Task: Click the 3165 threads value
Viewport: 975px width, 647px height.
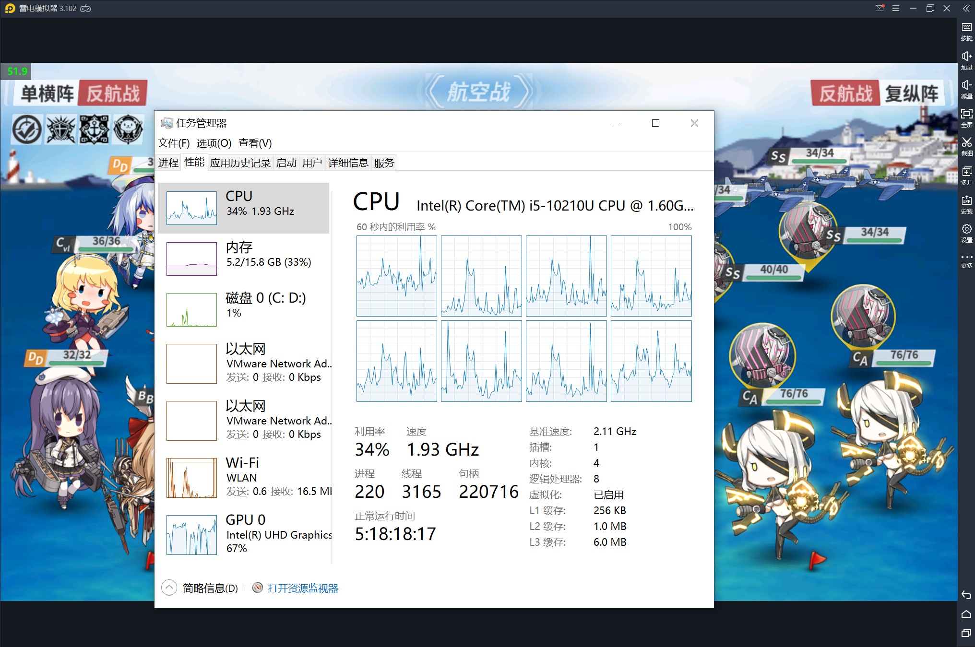Action: point(421,492)
